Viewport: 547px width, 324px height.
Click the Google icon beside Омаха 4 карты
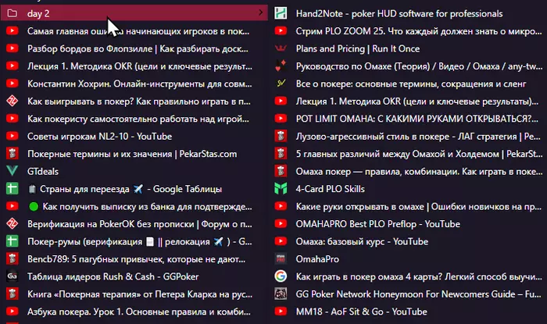[281, 276]
